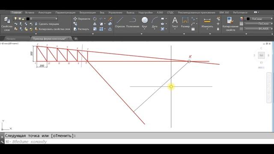Close the command line with X
Screen dimensions: 274x154
tap(2, 137)
